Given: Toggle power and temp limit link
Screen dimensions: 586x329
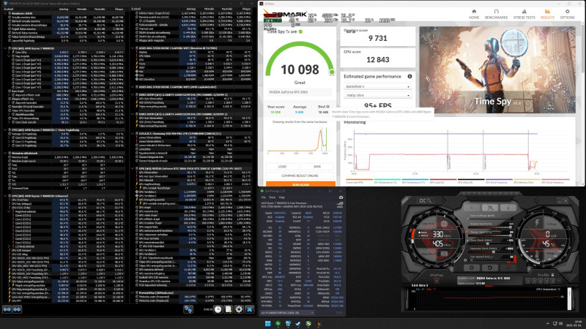Looking at the screenshot, I should (x=467, y=232).
